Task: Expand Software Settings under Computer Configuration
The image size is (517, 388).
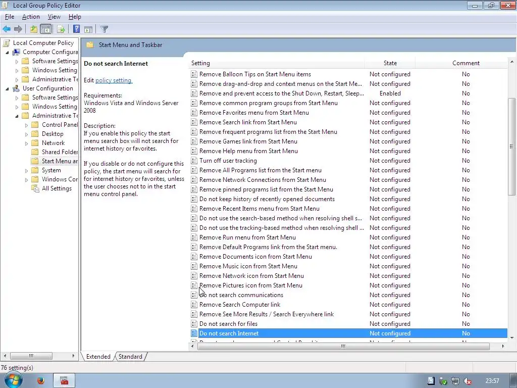Action: click(17, 61)
